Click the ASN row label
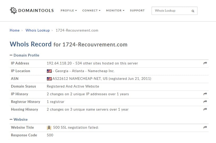Screen dimensions: 216x143 (x=15, y=79)
